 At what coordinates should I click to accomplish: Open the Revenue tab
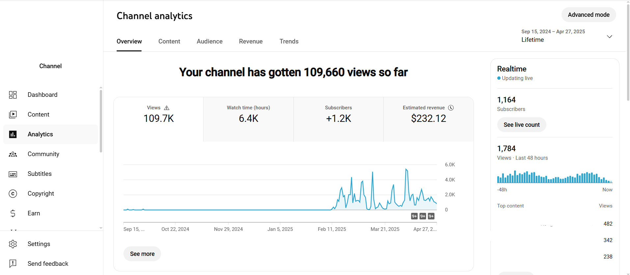(251, 41)
